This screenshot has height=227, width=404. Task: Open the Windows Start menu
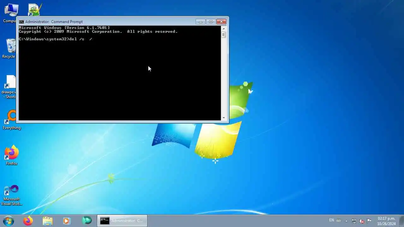click(x=8, y=221)
